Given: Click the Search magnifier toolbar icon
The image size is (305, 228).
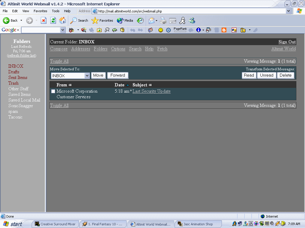Looking at the screenshot, I should click(74, 20).
